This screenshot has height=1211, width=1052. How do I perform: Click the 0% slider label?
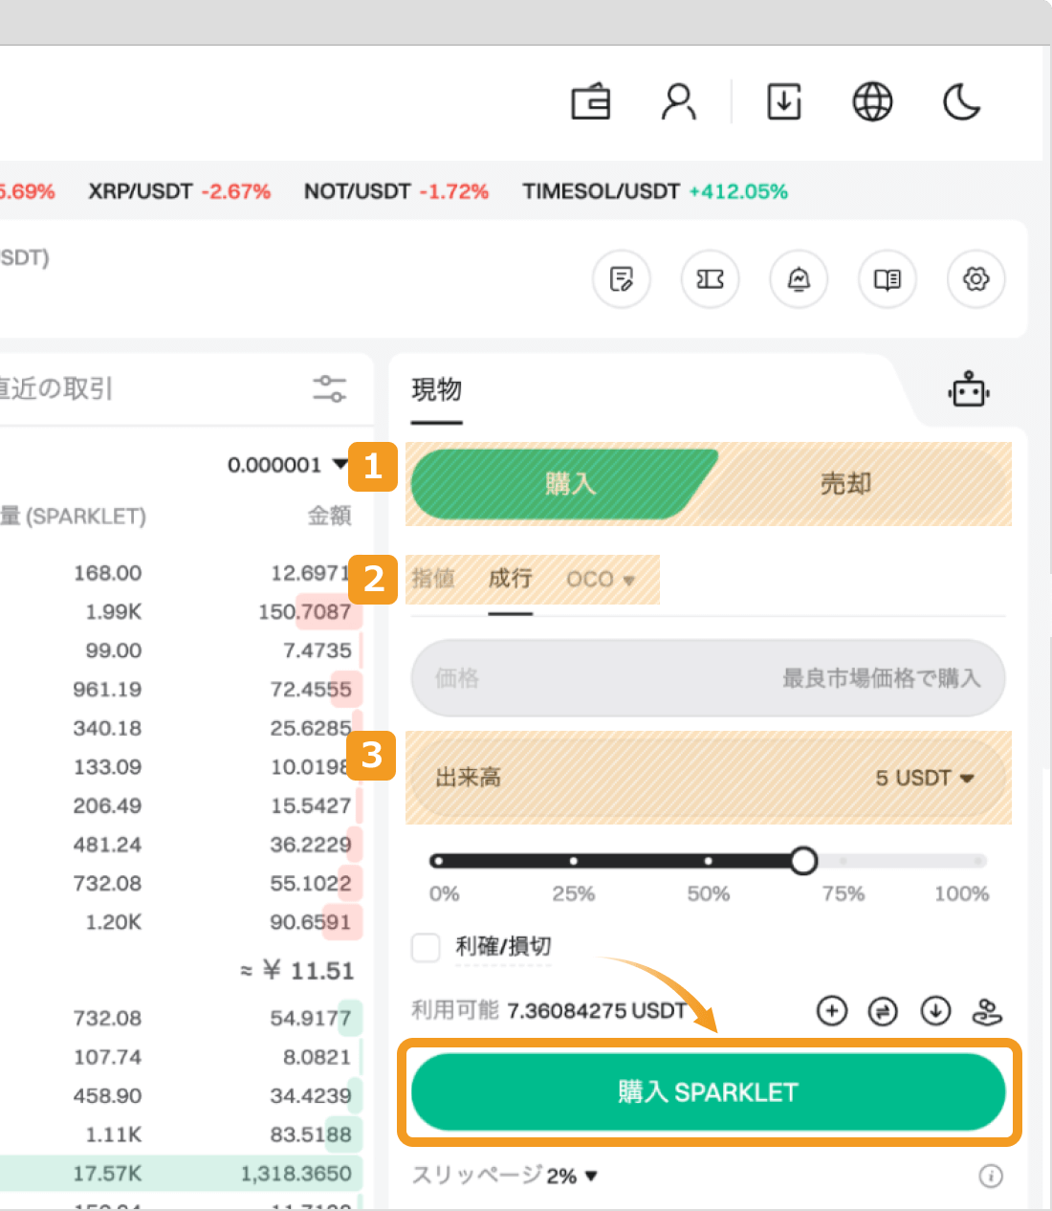click(x=444, y=893)
